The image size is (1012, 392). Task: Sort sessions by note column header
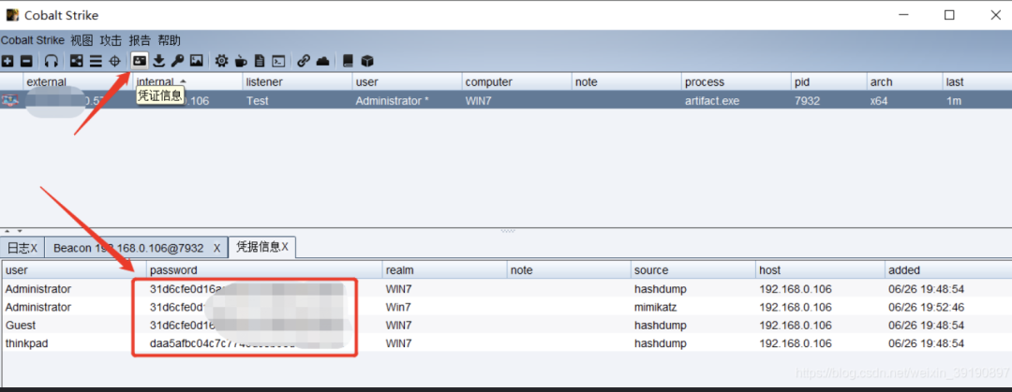click(627, 82)
